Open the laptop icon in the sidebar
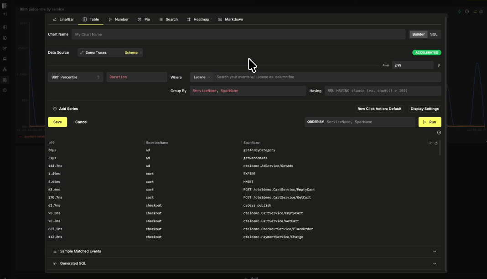Viewport: 487px width, 279px height. tap(5, 59)
